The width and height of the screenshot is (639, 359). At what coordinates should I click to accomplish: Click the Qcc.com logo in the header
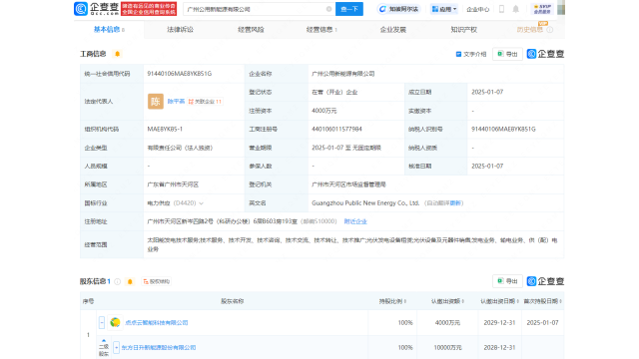[97, 9]
